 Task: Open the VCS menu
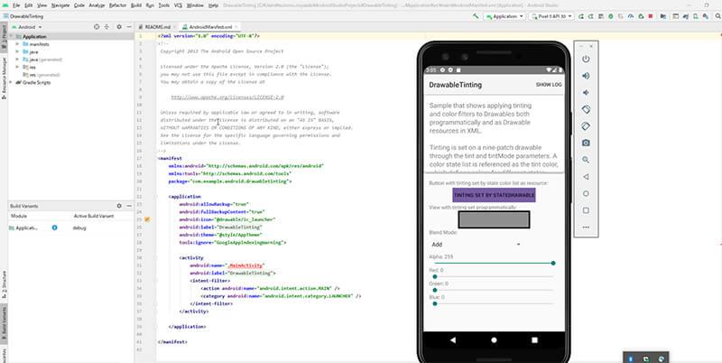coord(178,5)
